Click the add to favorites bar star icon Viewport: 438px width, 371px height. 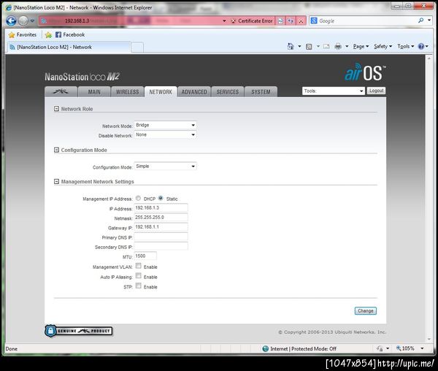click(48, 34)
